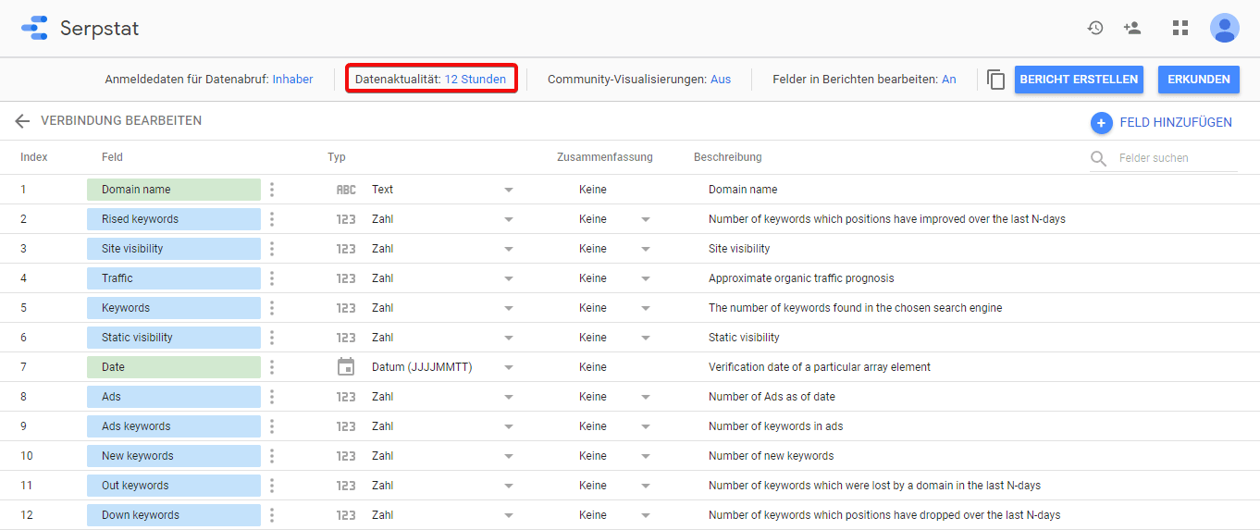Select the Out keywords field chip
Image resolution: width=1260 pixels, height=530 pixels.
point(174,486)
